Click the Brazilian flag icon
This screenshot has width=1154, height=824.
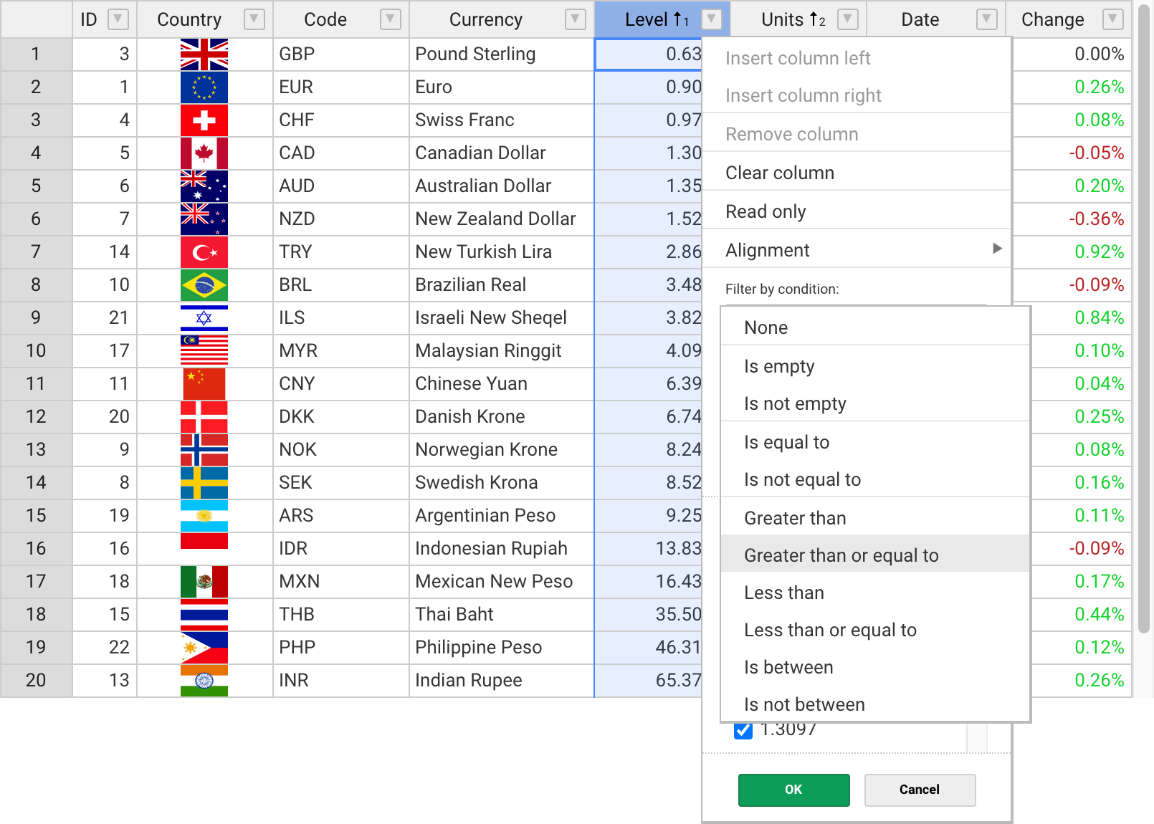[x=204, y=285]
